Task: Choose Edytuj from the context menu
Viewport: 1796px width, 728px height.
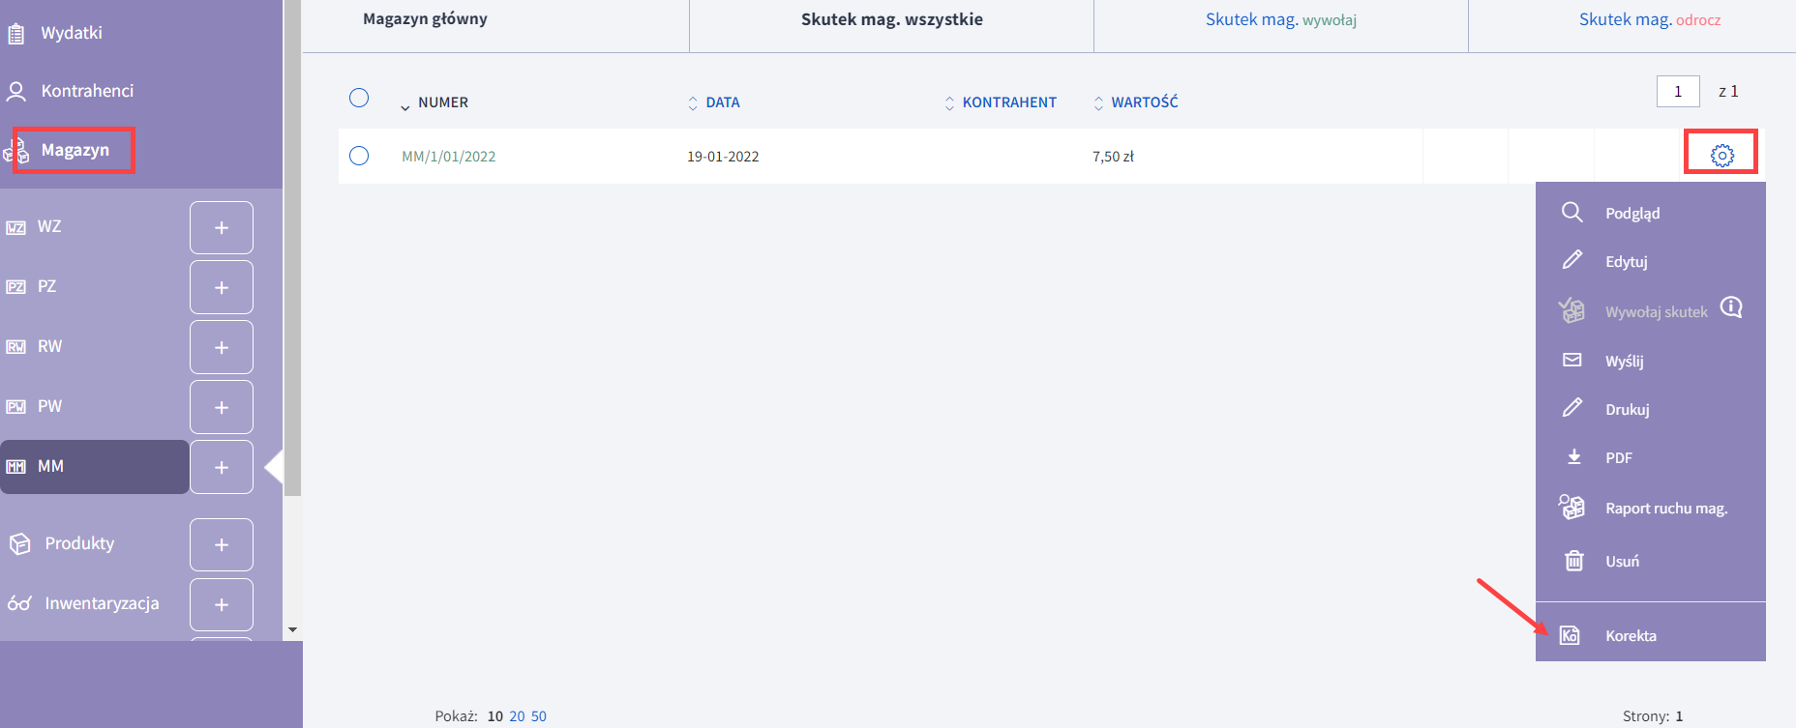Action: [x=1626, y=262]
